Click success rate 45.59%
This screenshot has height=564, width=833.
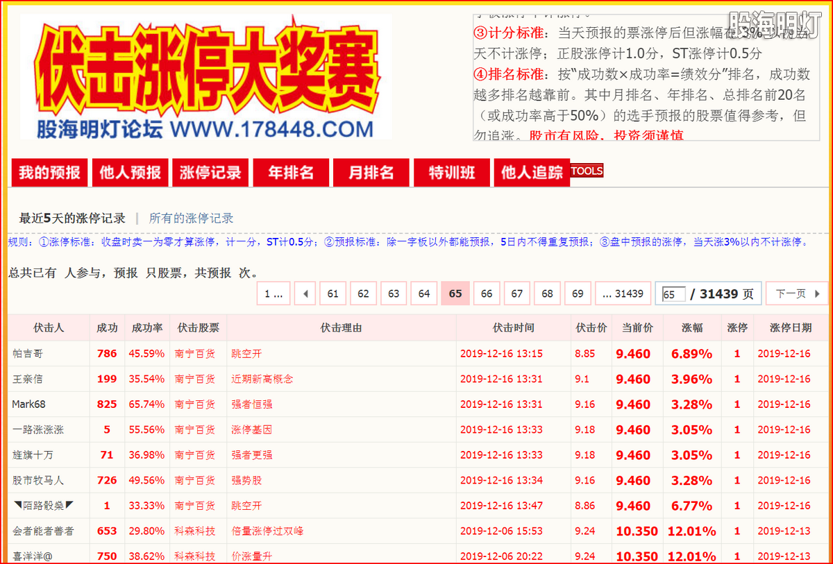146,354
